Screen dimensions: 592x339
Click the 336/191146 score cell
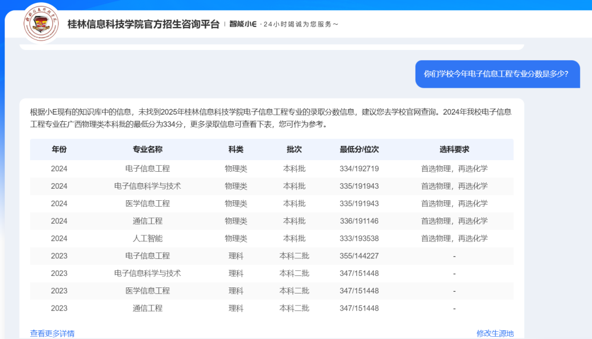click(x=359, y=221)
